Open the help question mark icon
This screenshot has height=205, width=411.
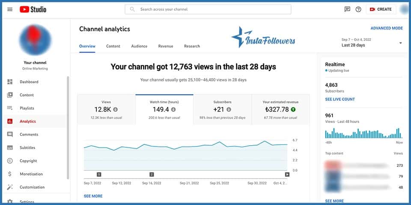point(358,9)
